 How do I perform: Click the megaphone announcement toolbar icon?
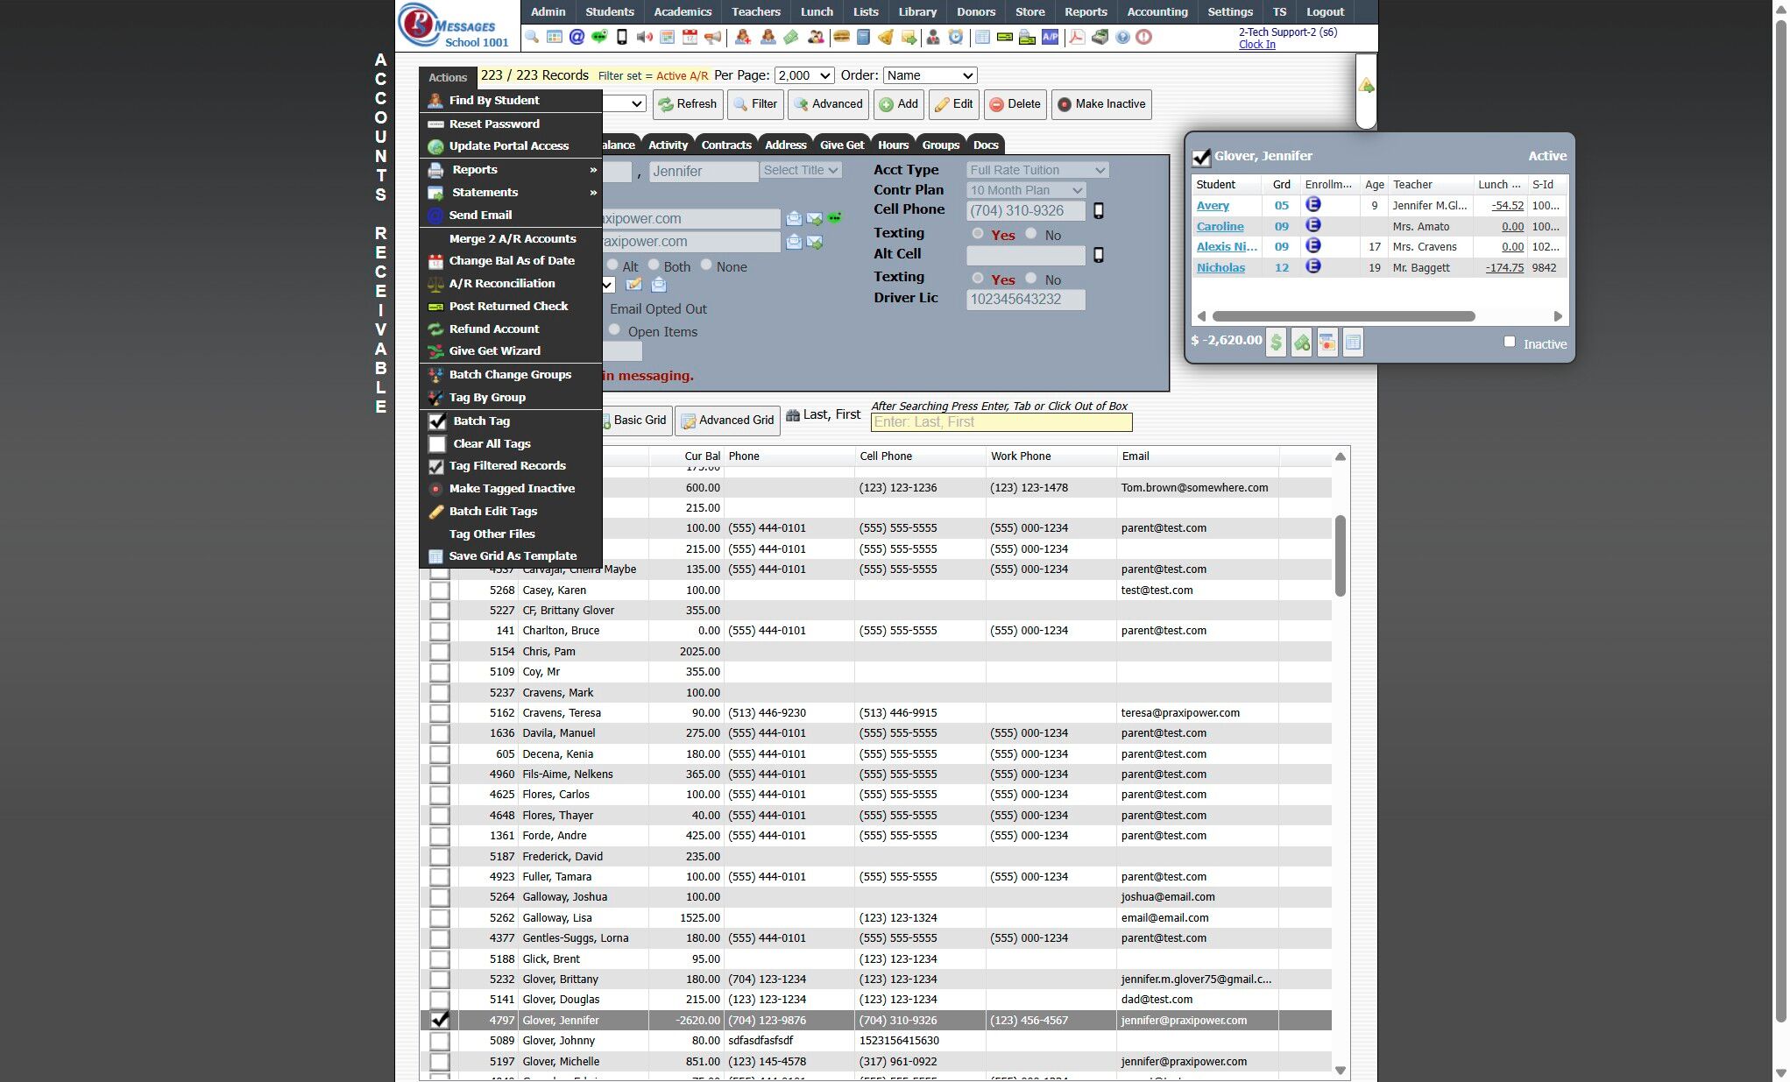713,37
